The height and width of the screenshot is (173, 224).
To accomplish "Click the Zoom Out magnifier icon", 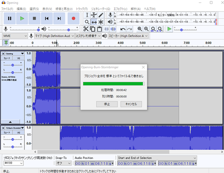I will coord(147,29).
